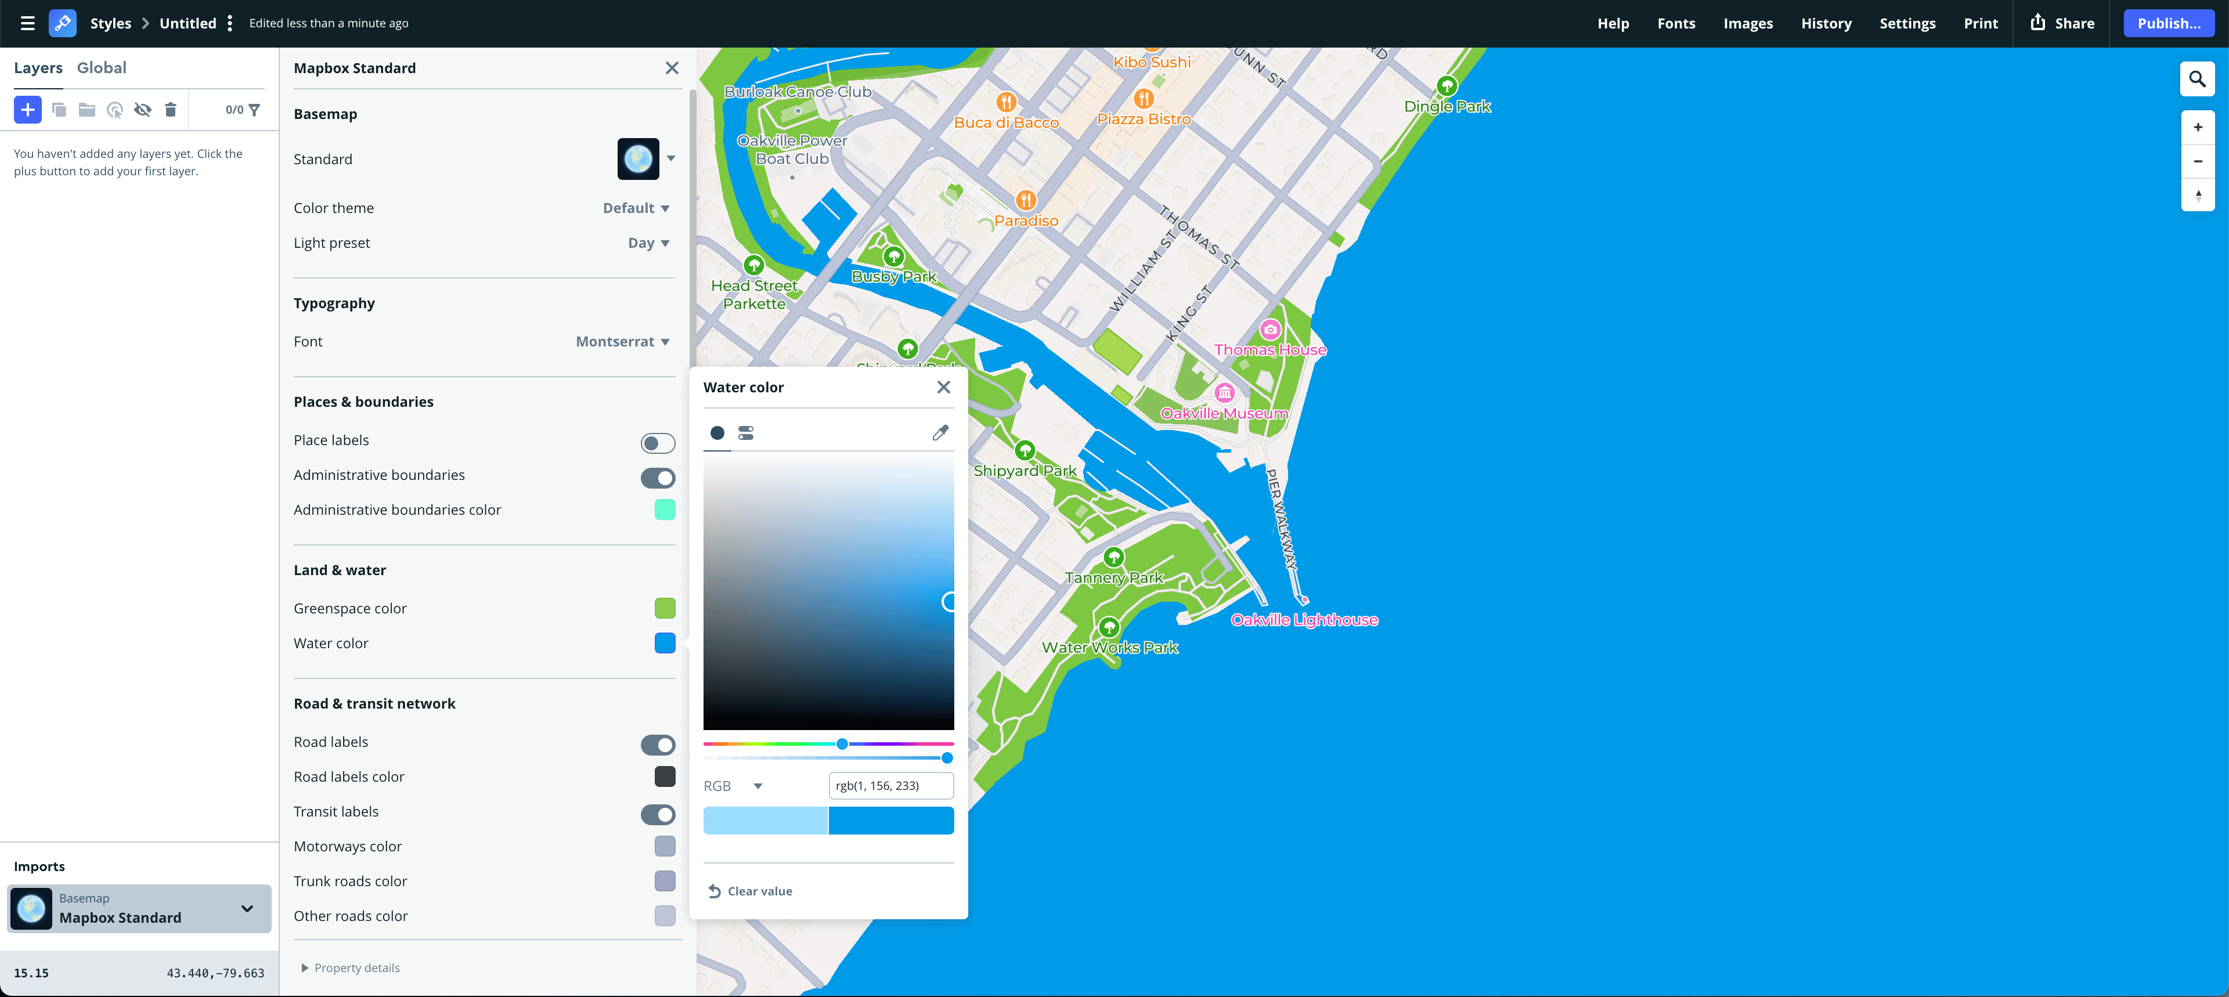Select the duplicate layer icon
This screenshot has width=2229, height=997.
coord(59,110)
